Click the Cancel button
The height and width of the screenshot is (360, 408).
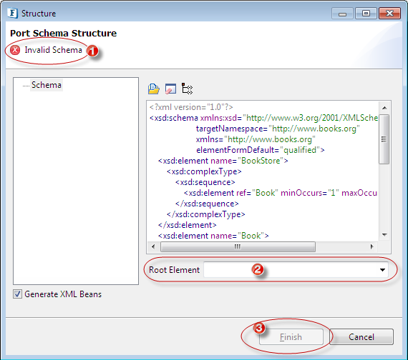pos(361,337)
